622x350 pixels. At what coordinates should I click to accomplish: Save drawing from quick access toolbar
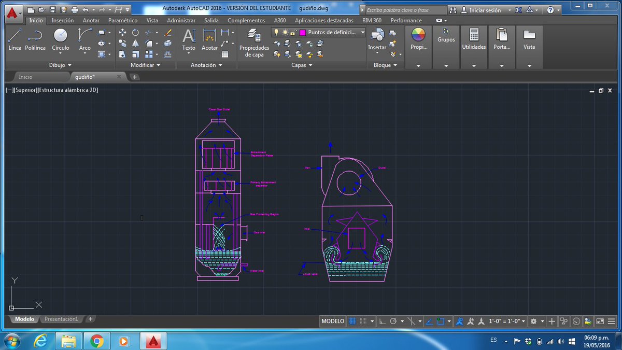pyautogui.click(x=52, y=9)
